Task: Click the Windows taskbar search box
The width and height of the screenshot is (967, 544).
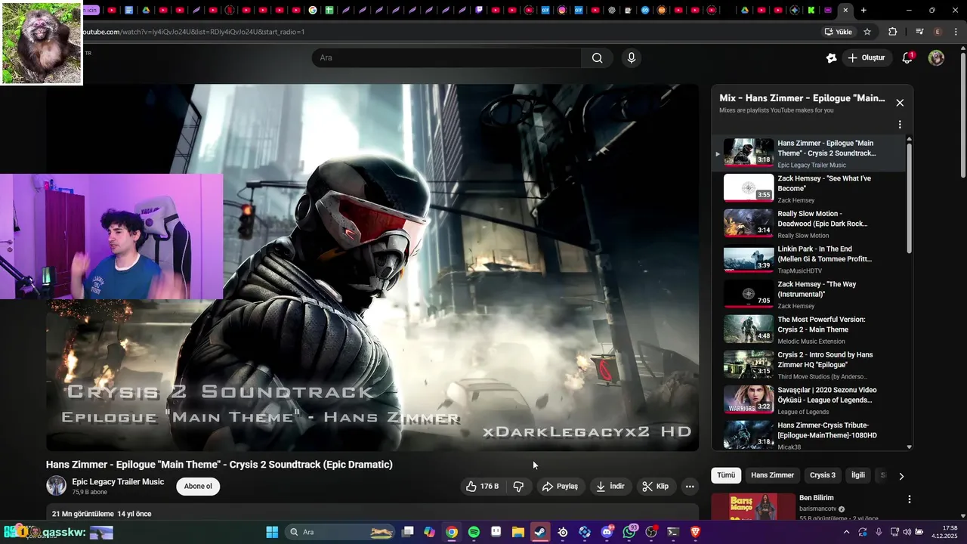Action: click(341, 532)
